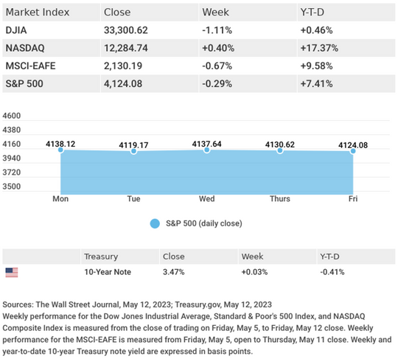Click the S&P 500 (daily close) legend text
The height and width of the screenshot is (359, 398).
click(204, 223)
